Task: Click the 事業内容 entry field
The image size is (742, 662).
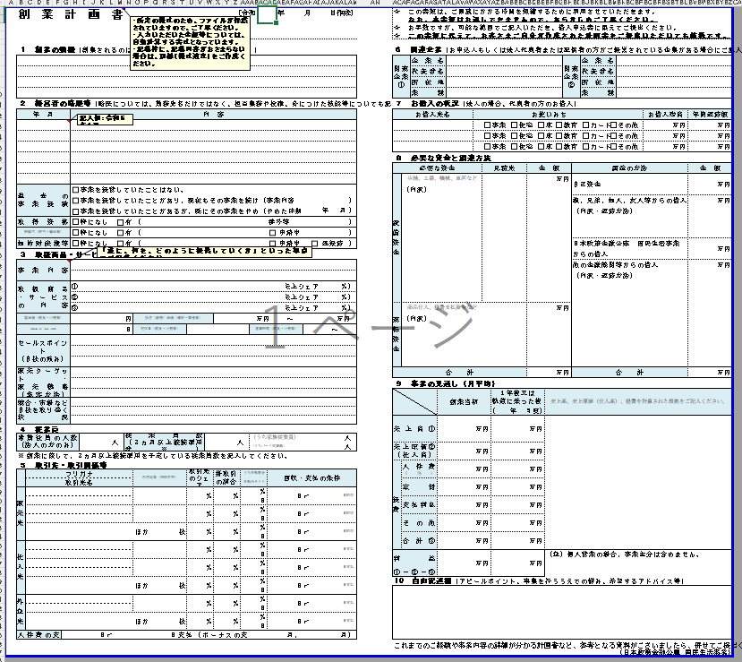Action: tap(213, 270)
